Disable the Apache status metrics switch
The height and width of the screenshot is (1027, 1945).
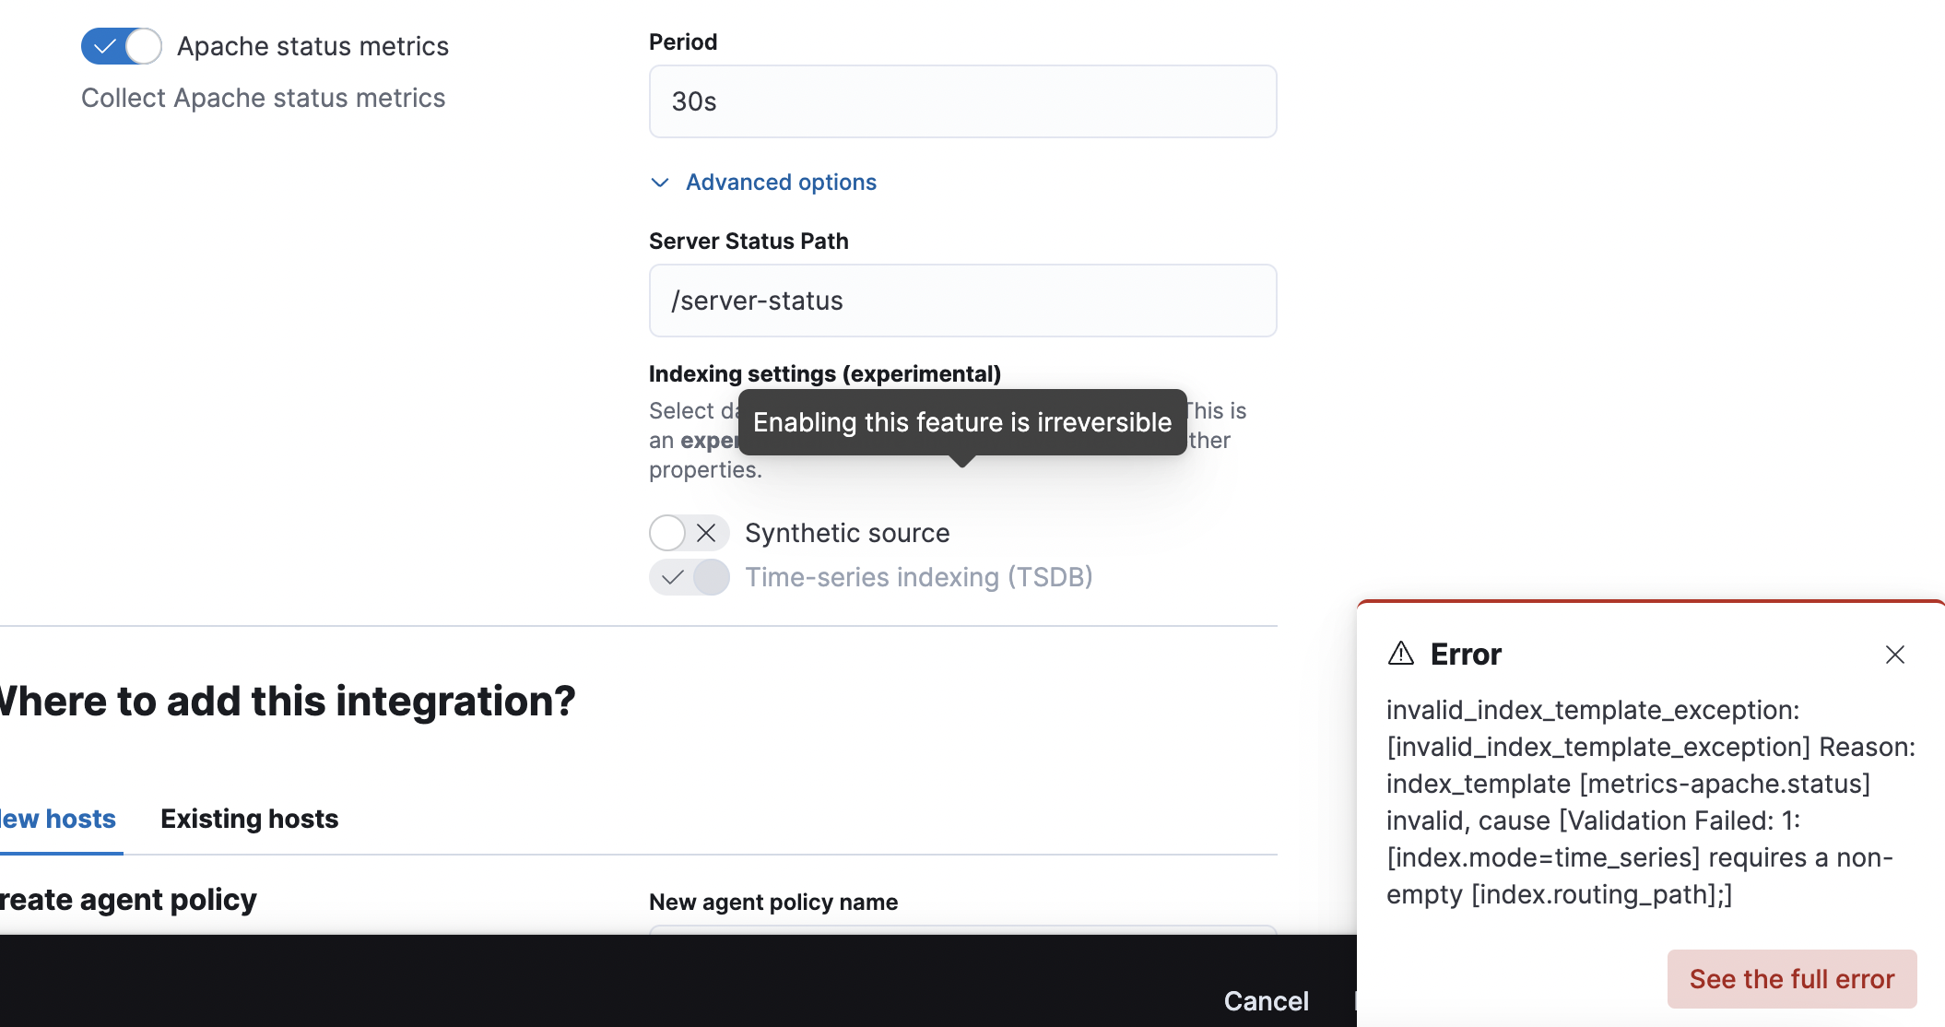[x=122, y=46]
